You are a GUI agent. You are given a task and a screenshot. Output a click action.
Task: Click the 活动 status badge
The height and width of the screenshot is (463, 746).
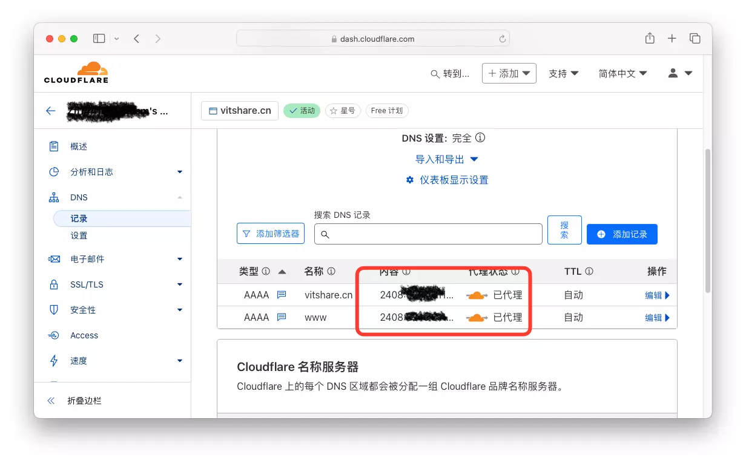point(302,111)
